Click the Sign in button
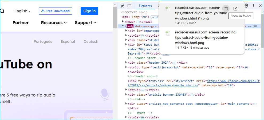The image size is (264, 120). [x=89, y=11]
